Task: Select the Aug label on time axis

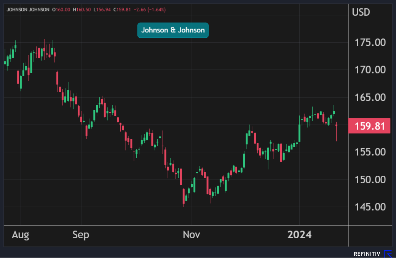Action: tap(20, 235)
